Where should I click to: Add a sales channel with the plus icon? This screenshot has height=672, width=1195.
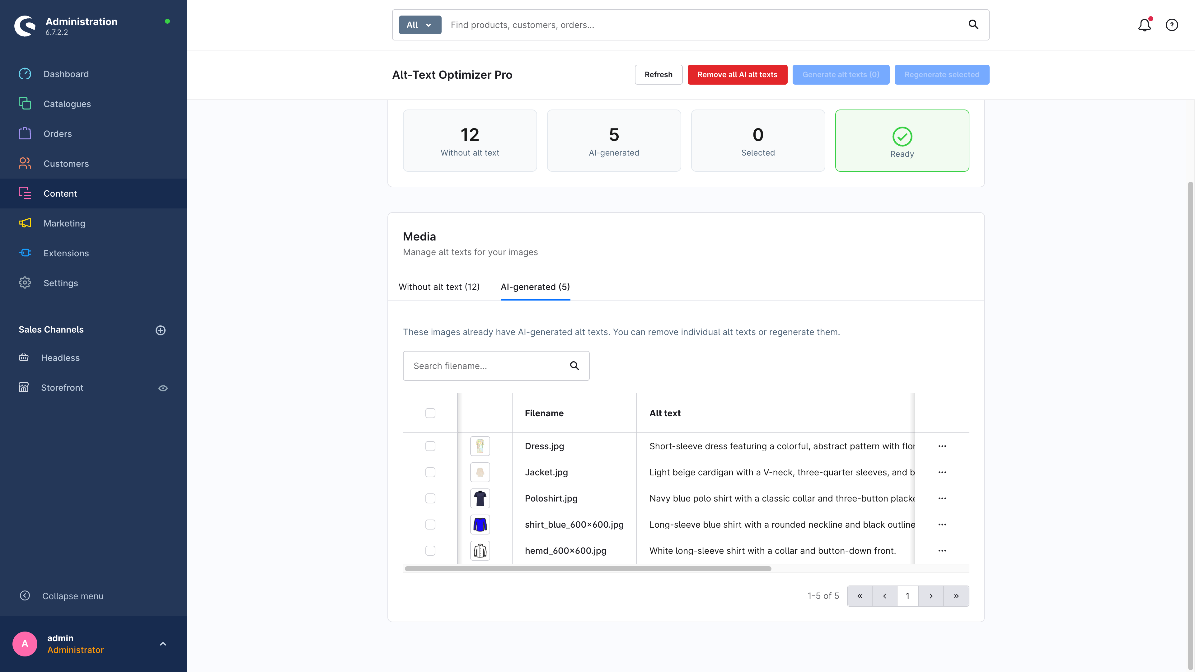[x=161, y=330]
